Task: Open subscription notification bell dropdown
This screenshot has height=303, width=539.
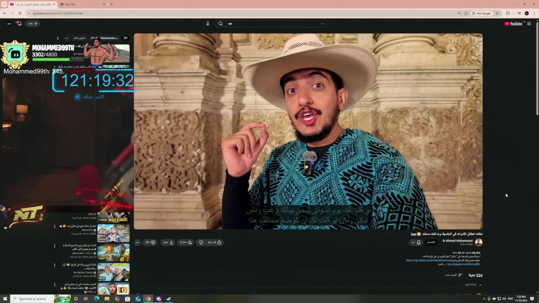Action: 416,242
